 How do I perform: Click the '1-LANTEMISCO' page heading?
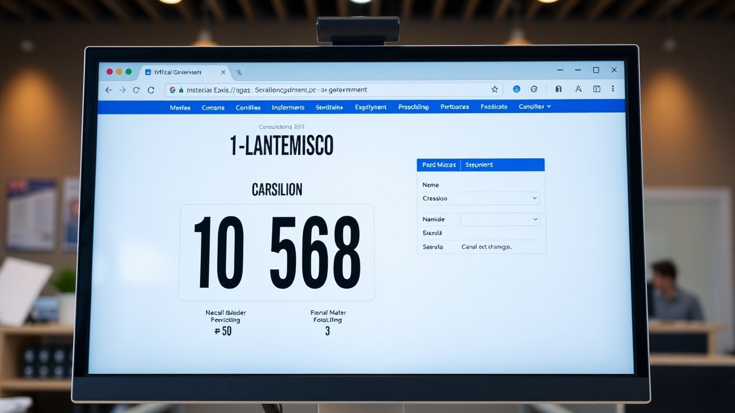click(x=282, y=145)
